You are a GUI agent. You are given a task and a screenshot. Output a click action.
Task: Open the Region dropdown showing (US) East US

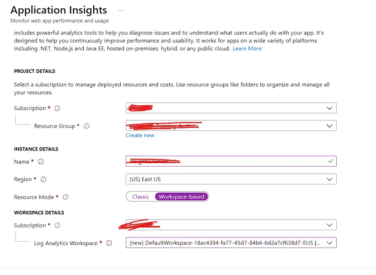(x=329, y=179)
